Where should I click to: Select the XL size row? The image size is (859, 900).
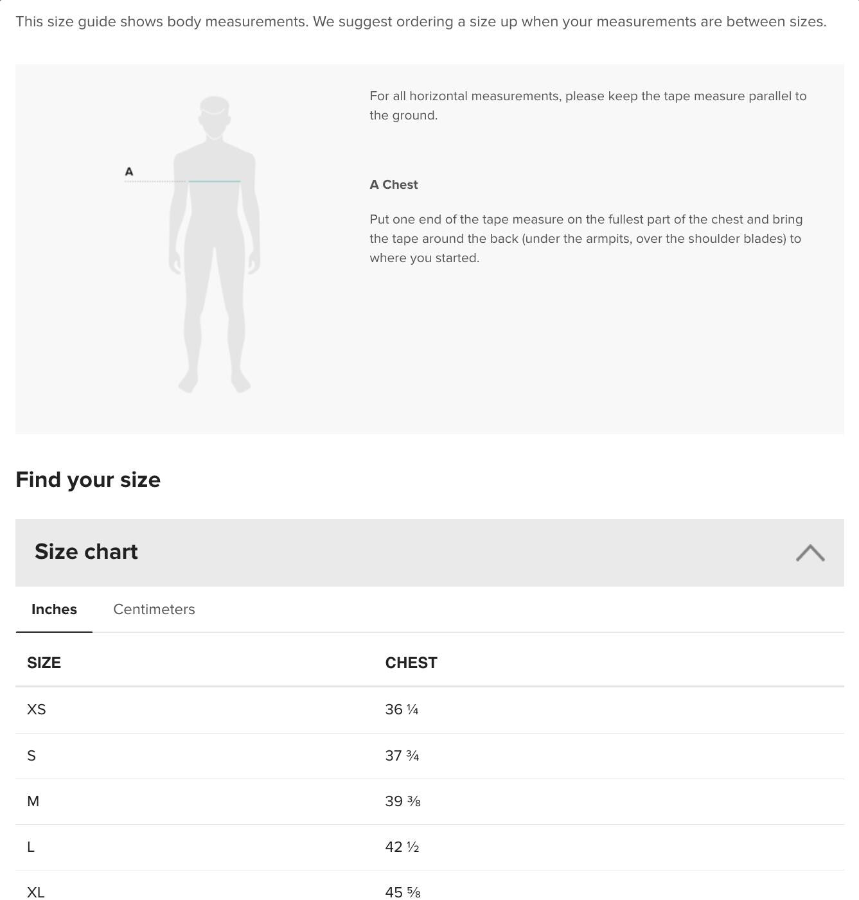[430, 889]
